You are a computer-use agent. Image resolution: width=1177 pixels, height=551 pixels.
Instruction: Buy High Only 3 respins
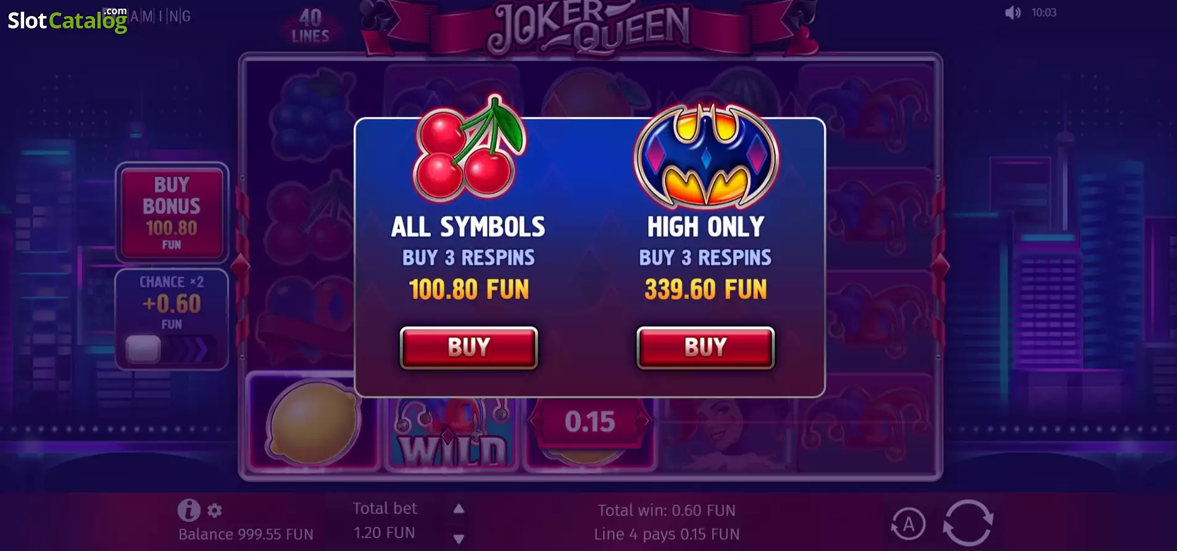coord(705,347)
